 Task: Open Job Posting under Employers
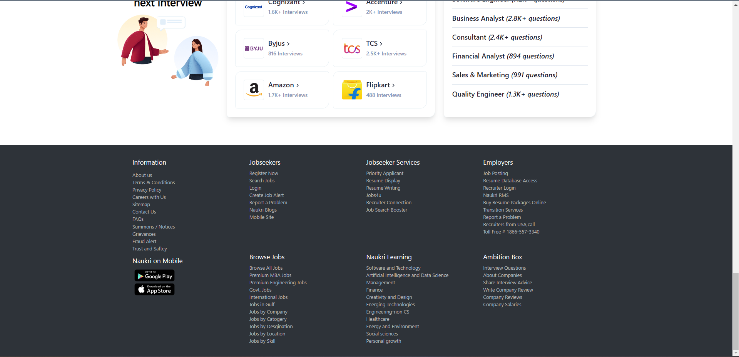pyautogui.click(x=495, y=173)
